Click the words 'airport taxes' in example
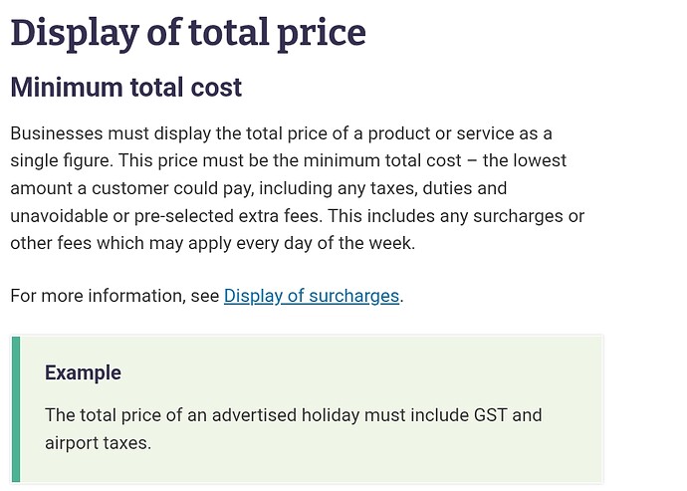Image resolution: width=687 pixels, height=491 pixels. [98, 443]
